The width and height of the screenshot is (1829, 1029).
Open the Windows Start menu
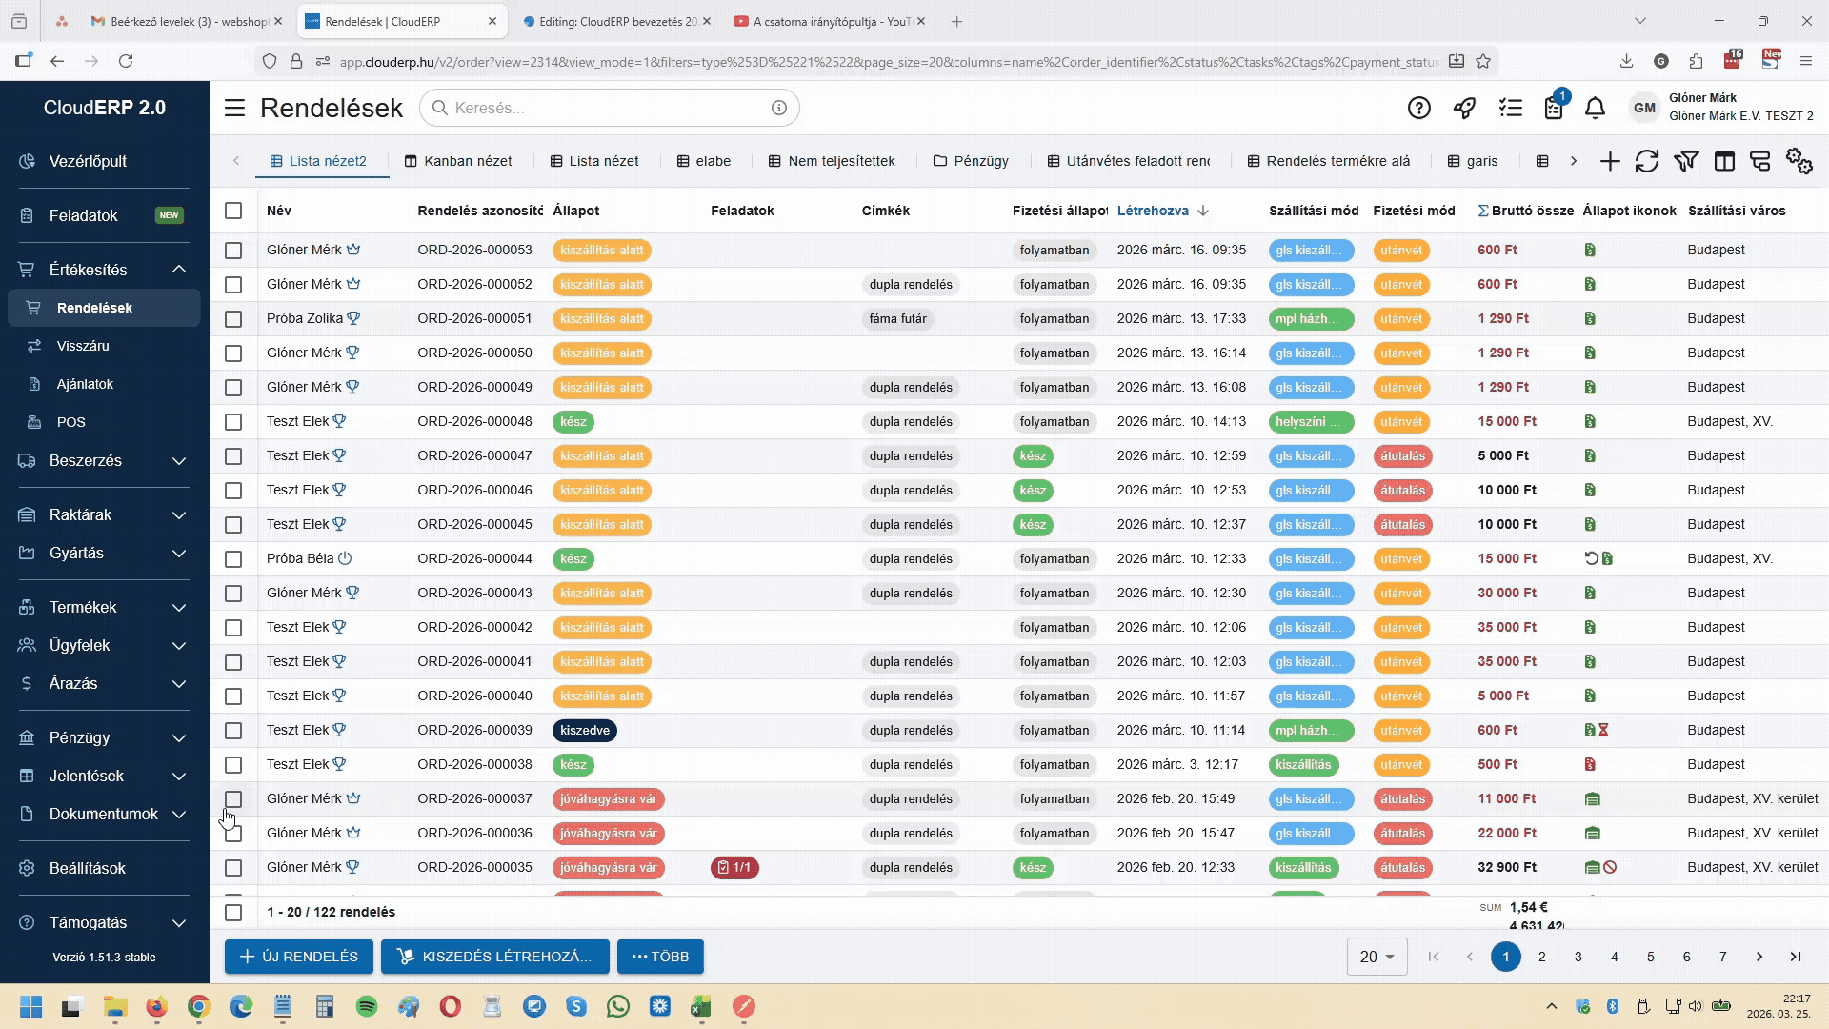point(30,1006)
